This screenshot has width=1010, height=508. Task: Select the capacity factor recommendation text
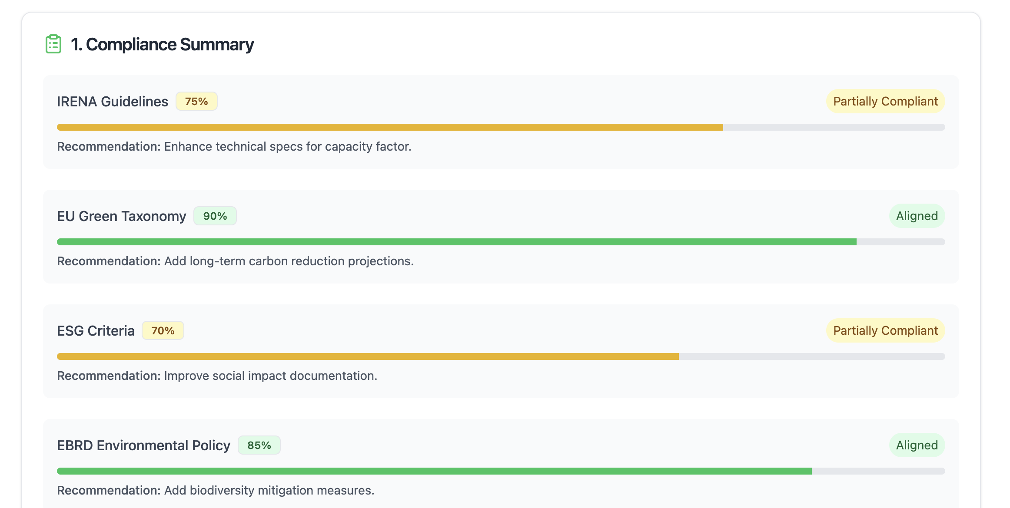234,147
